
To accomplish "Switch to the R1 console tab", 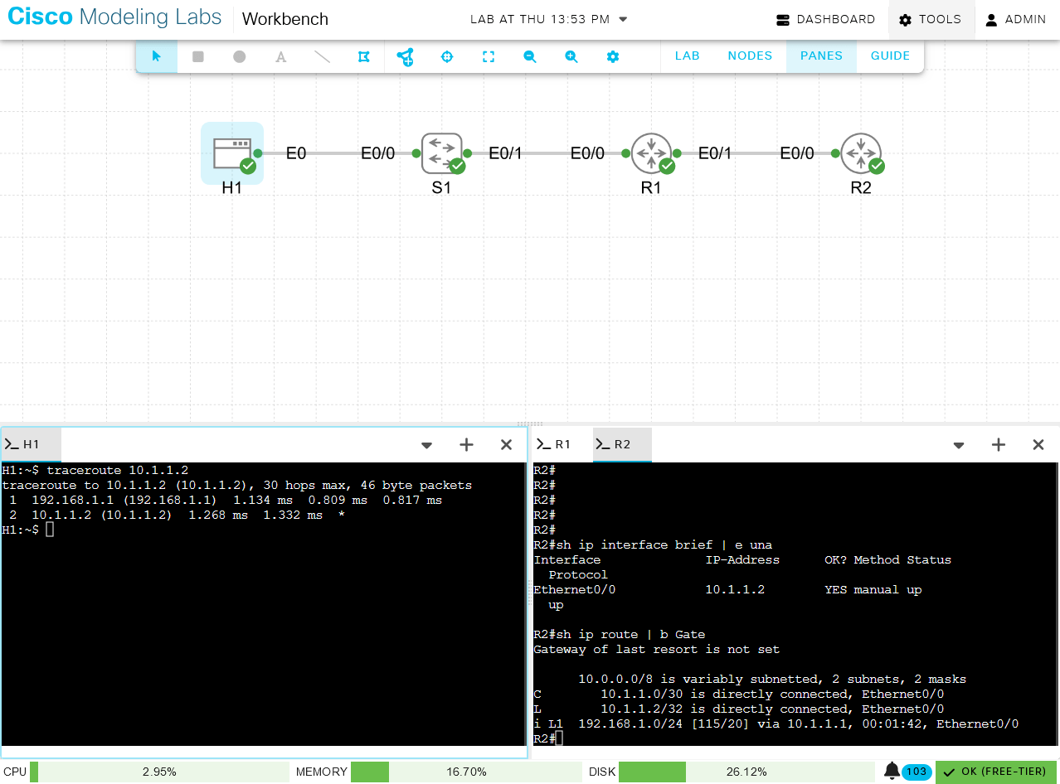I will click(562, 444).
